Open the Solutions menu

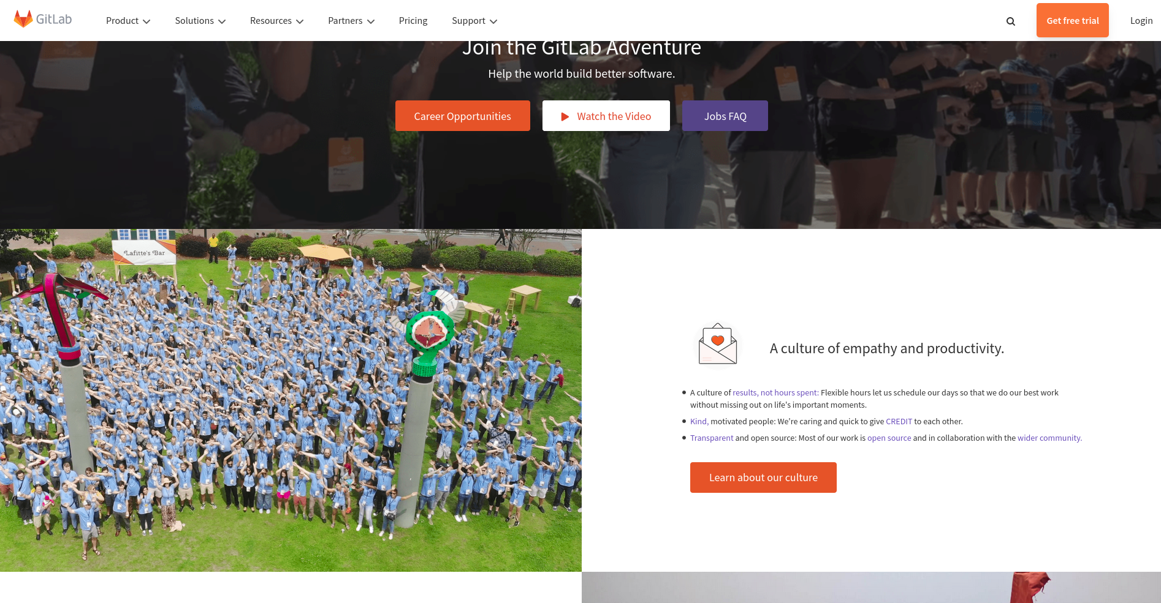pyautogui.click(x=200, y=21)
